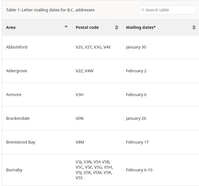This screenshot has height=186, width=199.
Task: Click the Brentwood Bay area cell
Action: coord(20,142)
